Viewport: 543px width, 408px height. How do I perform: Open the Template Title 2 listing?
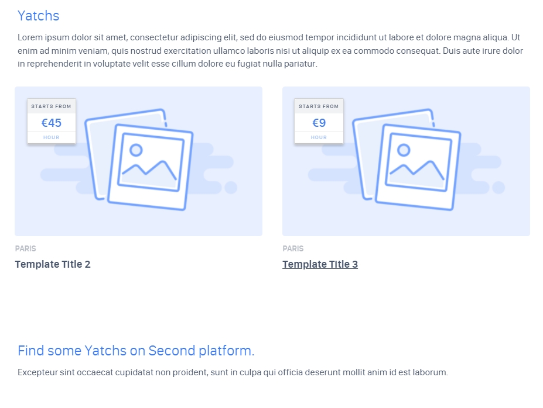click(x=53, y=264)
